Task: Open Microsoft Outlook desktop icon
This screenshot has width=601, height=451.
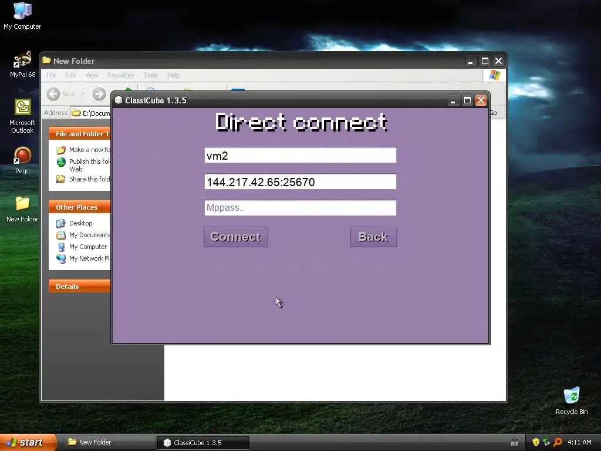Action: point(22,116)
